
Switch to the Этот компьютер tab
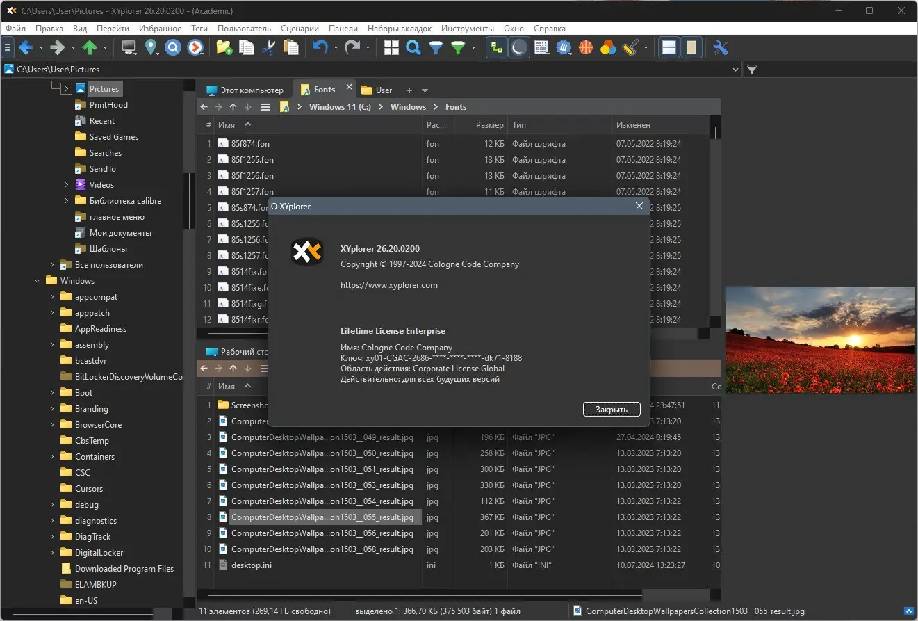point(245,90)
